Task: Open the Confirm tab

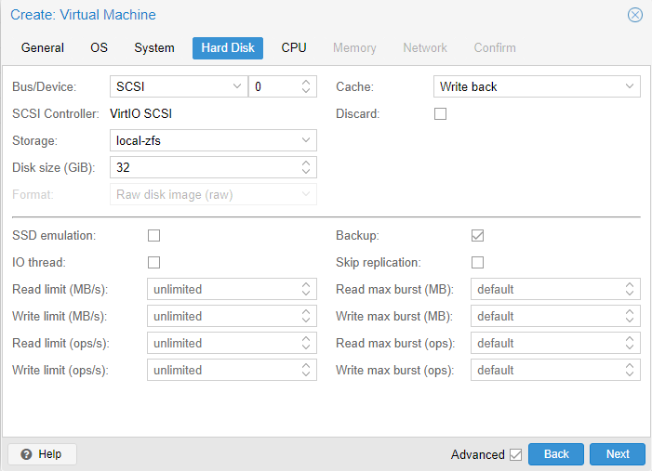Action: [x=495, y=47]
